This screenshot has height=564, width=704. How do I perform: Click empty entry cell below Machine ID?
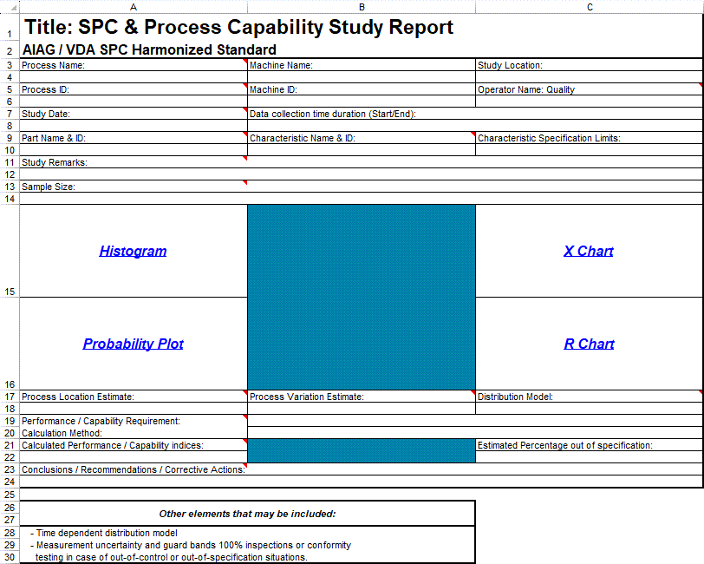pyautogui.click(x=362, y=102)
